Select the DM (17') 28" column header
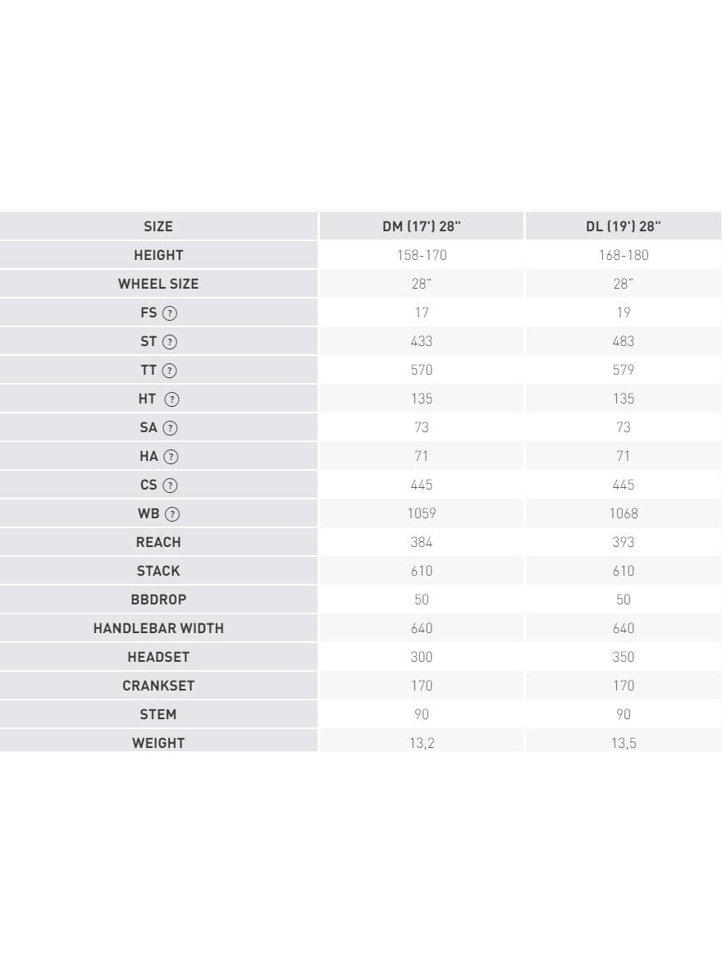 [422, 226]
